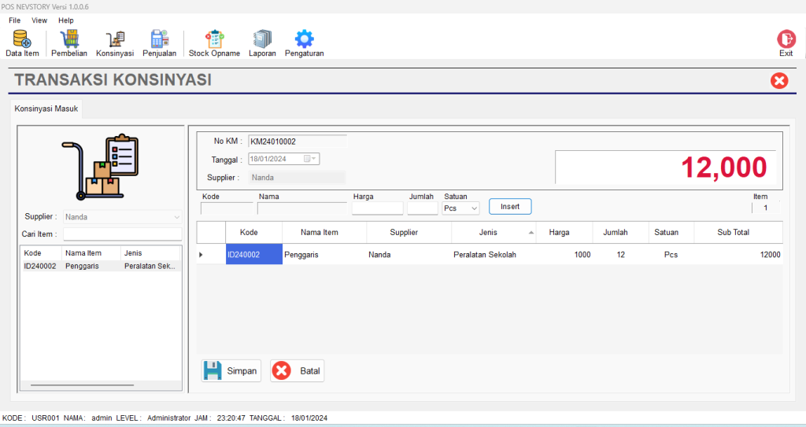This screenshot has height=427, width=806.
Task: Expand the Satuan Pcs dropdown
Action: coord(474,208)
